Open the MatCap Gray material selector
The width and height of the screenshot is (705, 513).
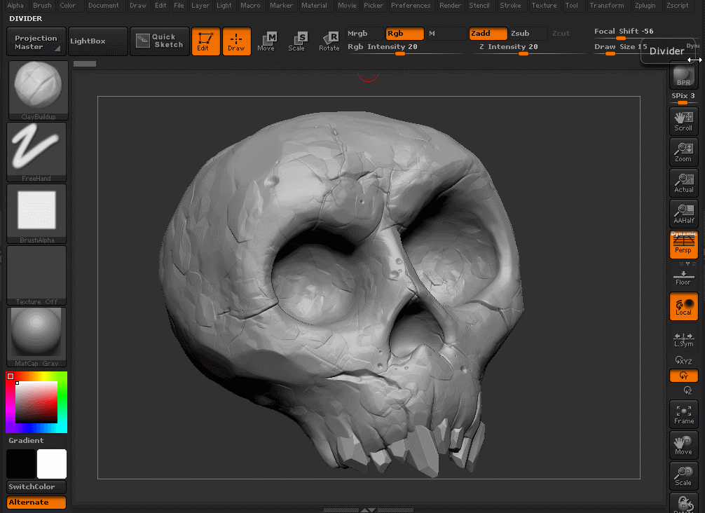[36, 337]
